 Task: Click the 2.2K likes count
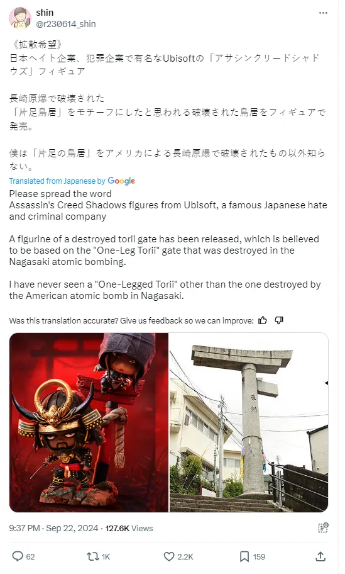point(185,557)
